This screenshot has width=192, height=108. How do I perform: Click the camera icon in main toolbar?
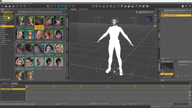pyautogui.click(x=147, y=6)
